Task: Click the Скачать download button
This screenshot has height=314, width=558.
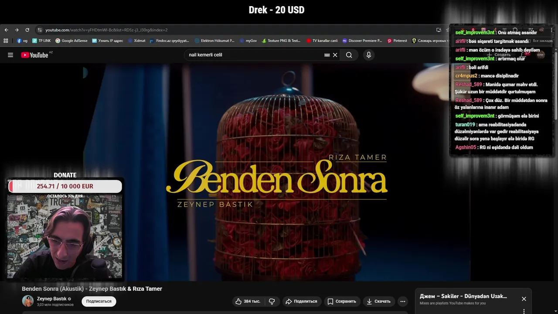Action: [378, 301]
